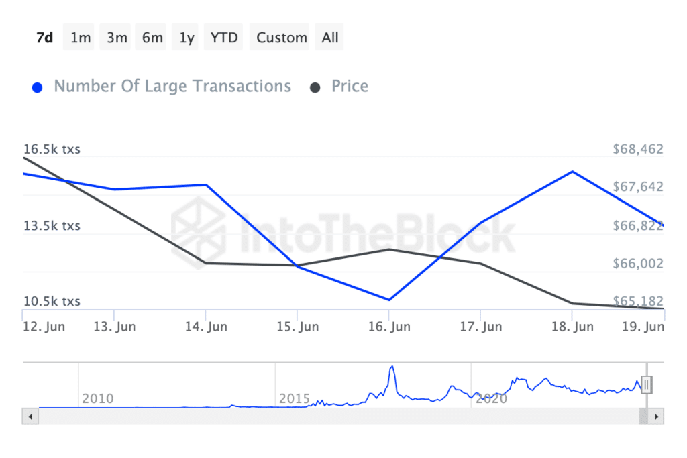Select the YTD range option
This screenshot has height=458, width=687.
pyautogui.click(x=224, y=38)
